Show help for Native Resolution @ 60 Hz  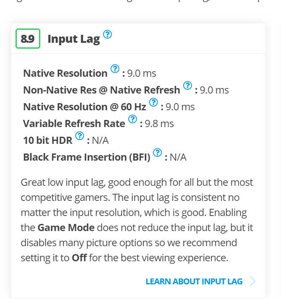coord(153,102)
